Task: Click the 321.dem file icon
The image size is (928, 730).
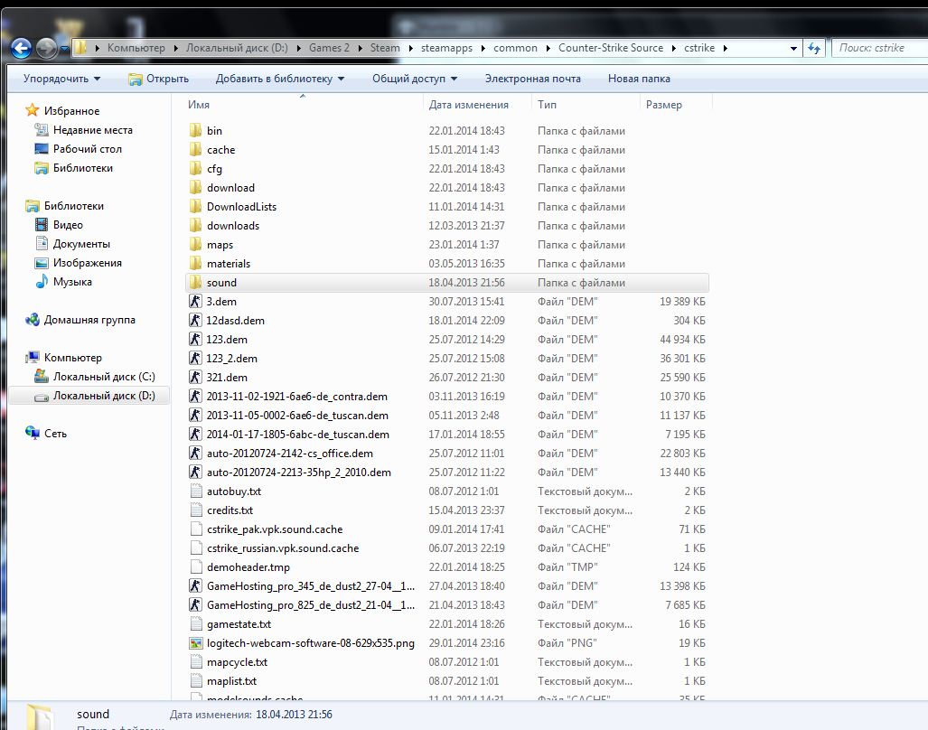Action: [x=195, y=377]
